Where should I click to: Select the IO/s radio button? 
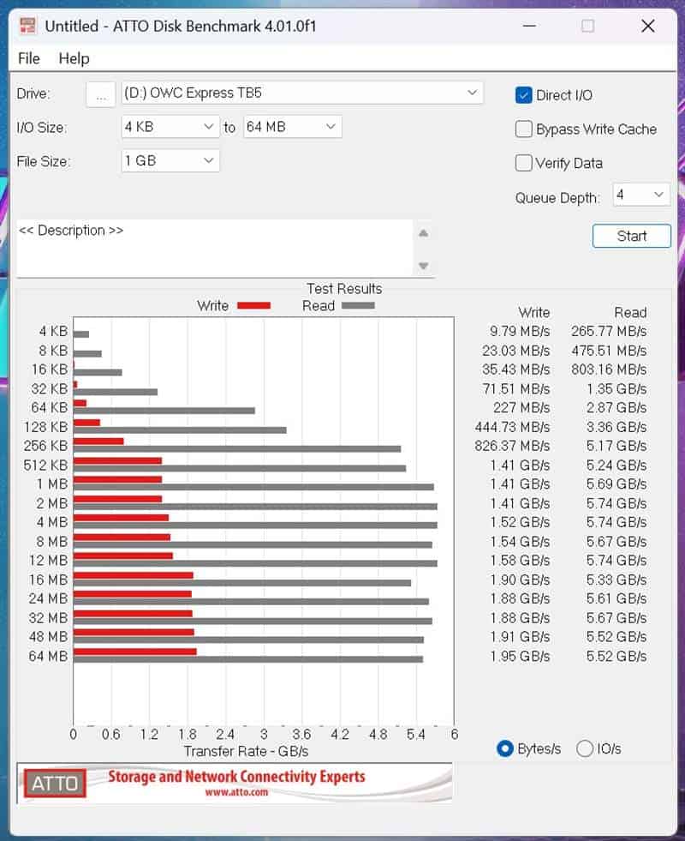coord(585,748)
